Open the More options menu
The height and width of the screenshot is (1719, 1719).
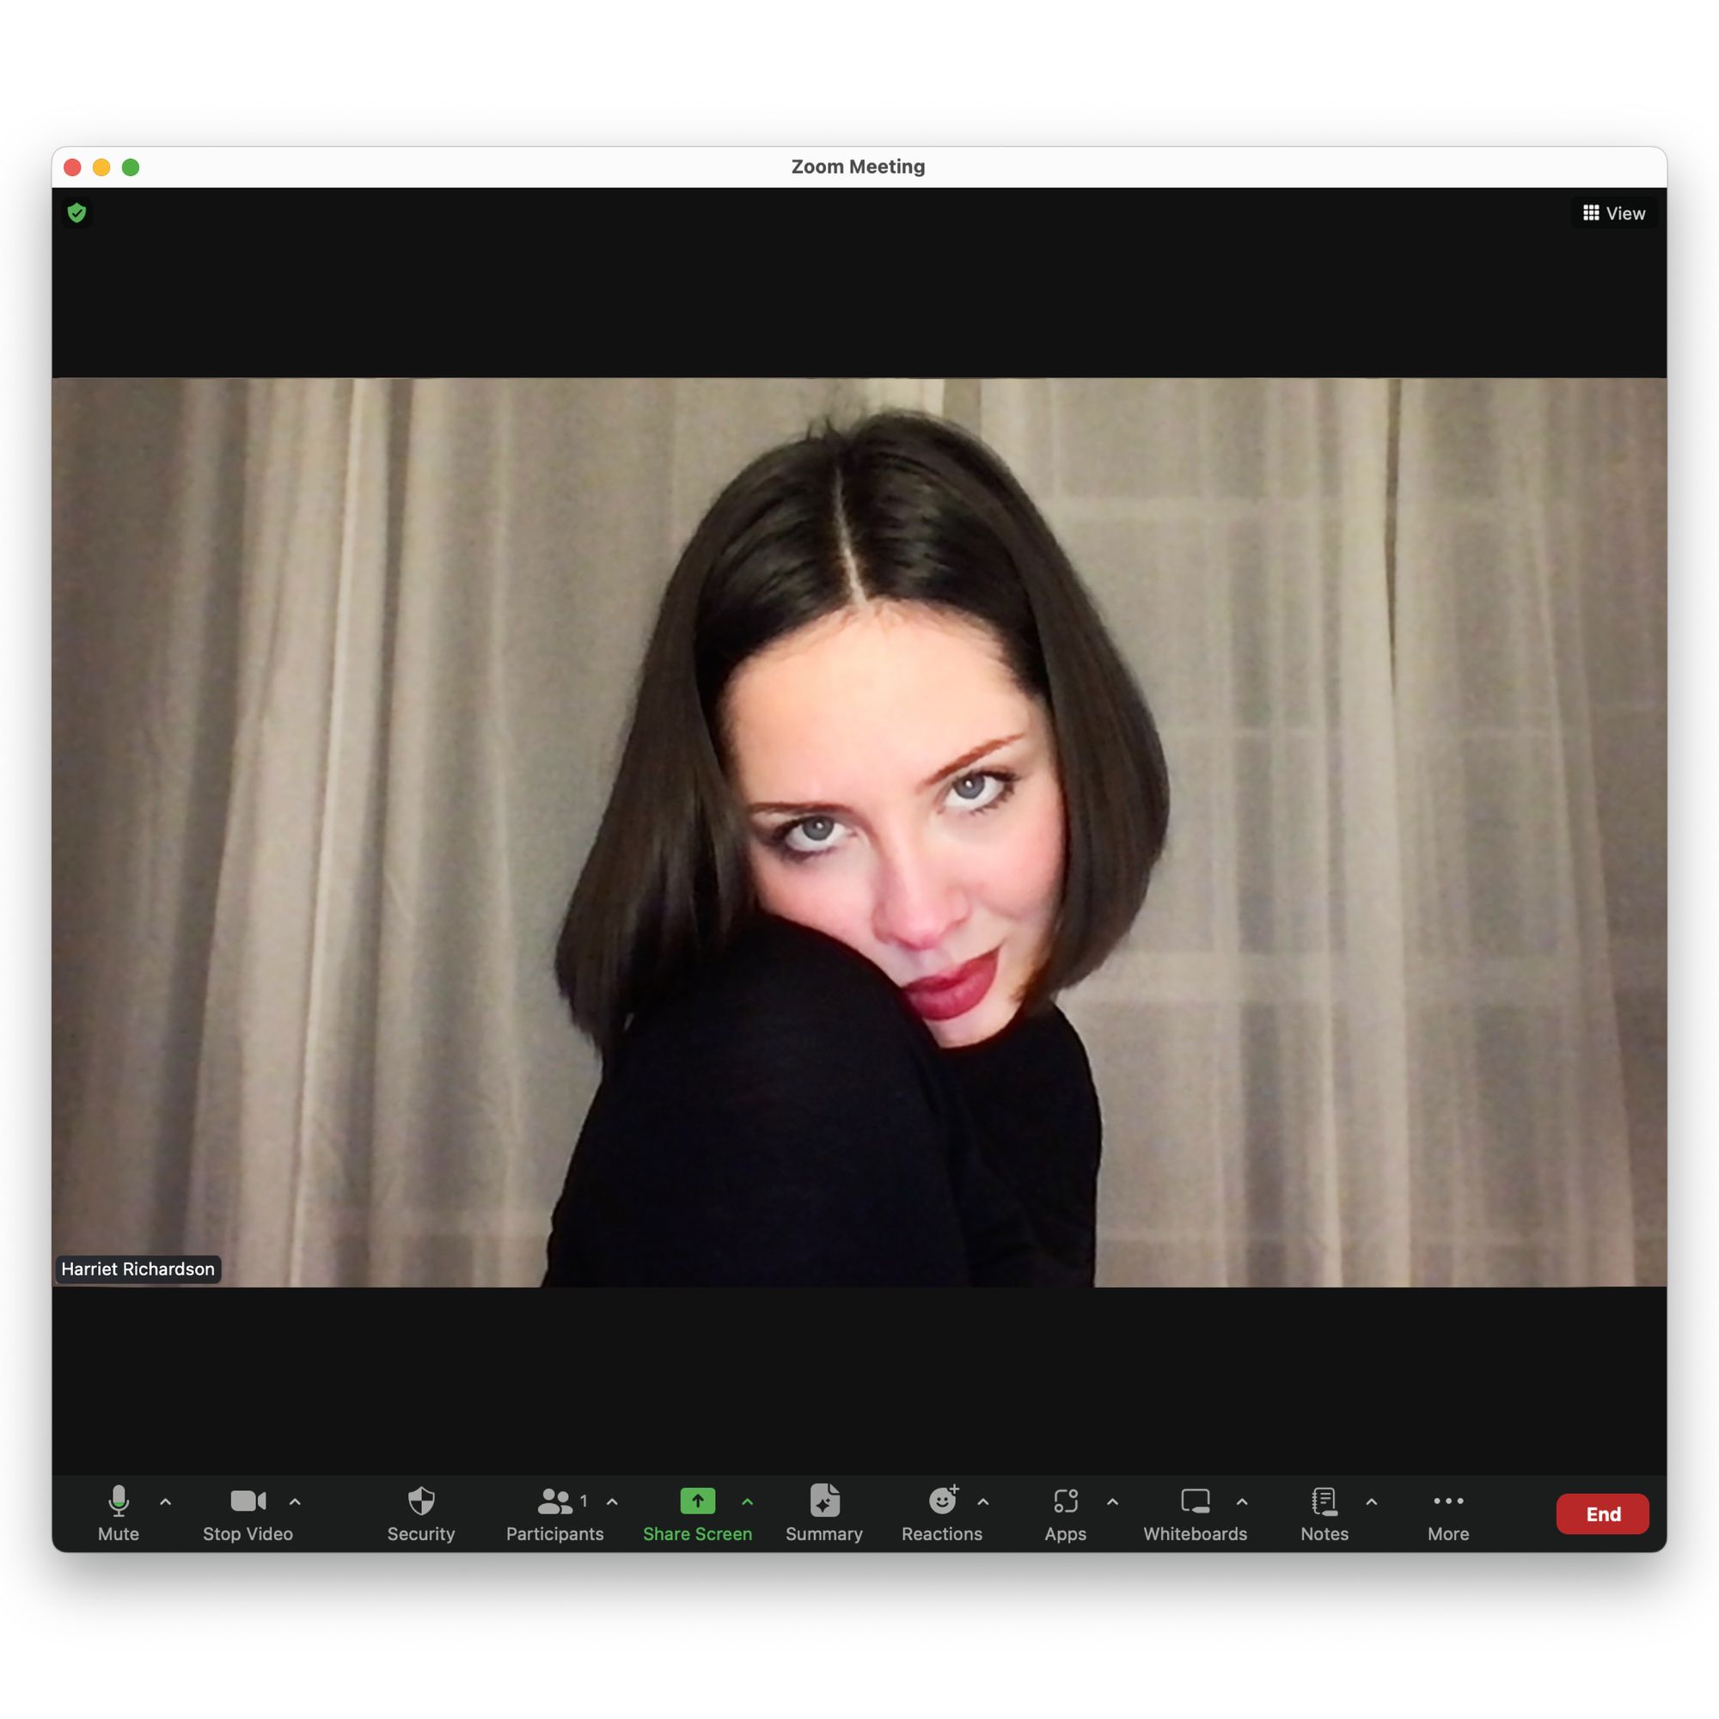tap(1447, 1512)
